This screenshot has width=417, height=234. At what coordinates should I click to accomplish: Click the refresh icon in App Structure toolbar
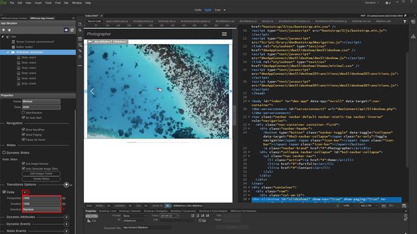(x=72, y=30)
